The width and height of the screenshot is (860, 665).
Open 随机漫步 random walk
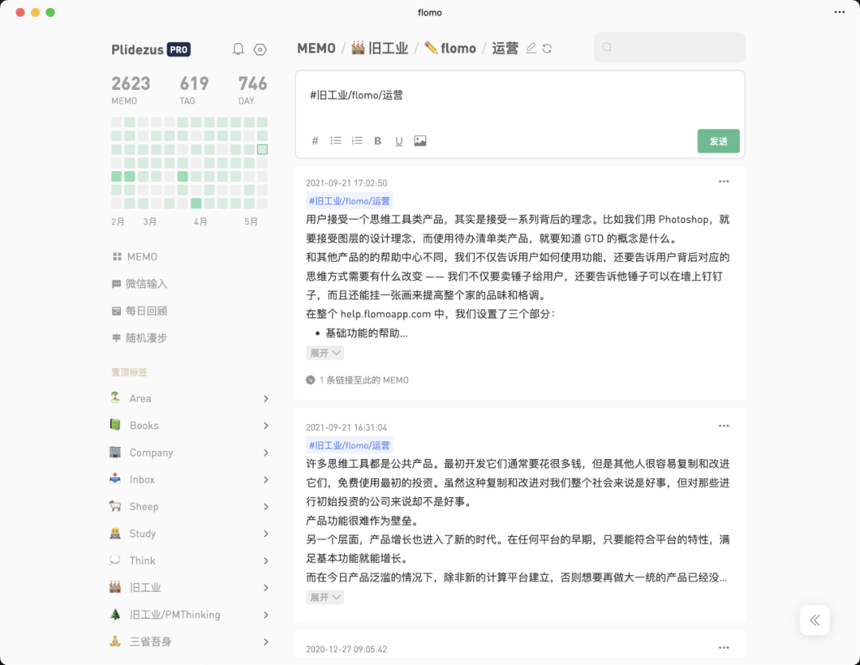pyautogui.click(x=139, y=338)
